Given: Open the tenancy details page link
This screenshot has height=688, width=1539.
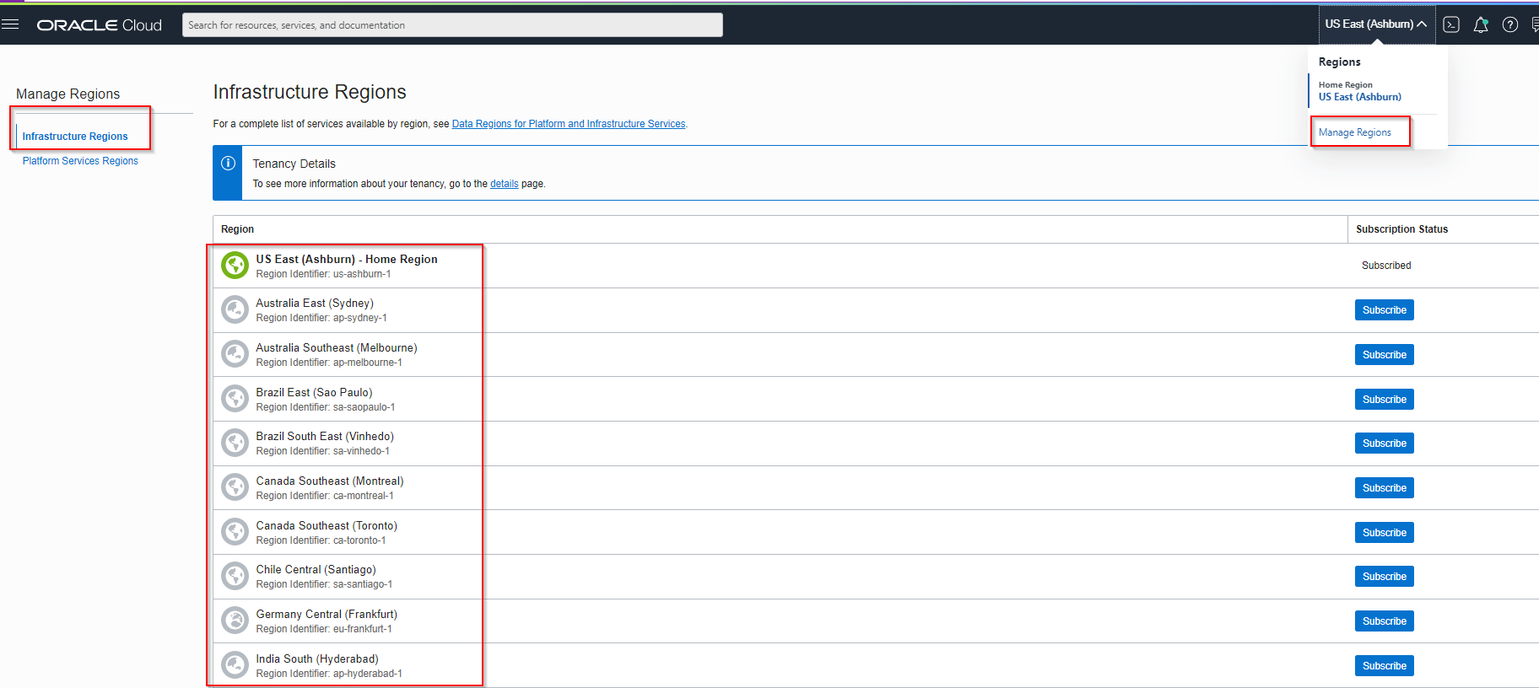Looking at the screenshot, I should pos(504,184).
